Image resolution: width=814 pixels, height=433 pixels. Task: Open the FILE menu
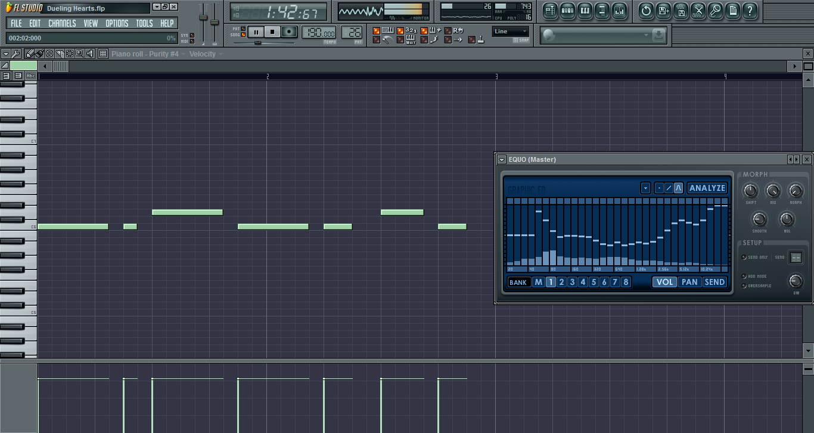point(16,23)
